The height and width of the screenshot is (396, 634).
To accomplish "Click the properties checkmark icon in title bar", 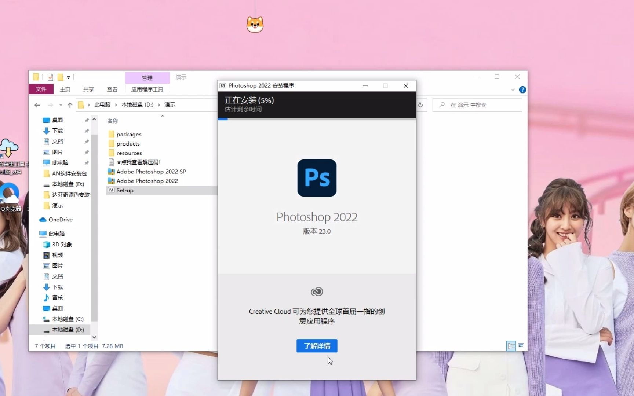I will (50, 77).
